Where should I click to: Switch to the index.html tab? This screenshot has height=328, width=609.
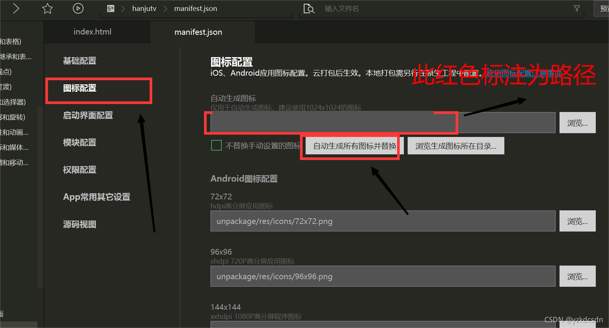click(x=93, y=32)
